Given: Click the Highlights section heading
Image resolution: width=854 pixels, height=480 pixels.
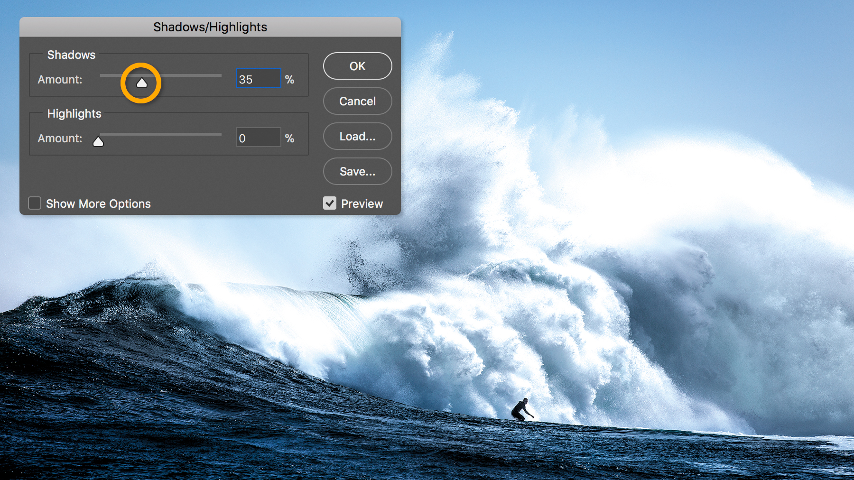Looking at the screenshot, I should (x=74, y=113).
